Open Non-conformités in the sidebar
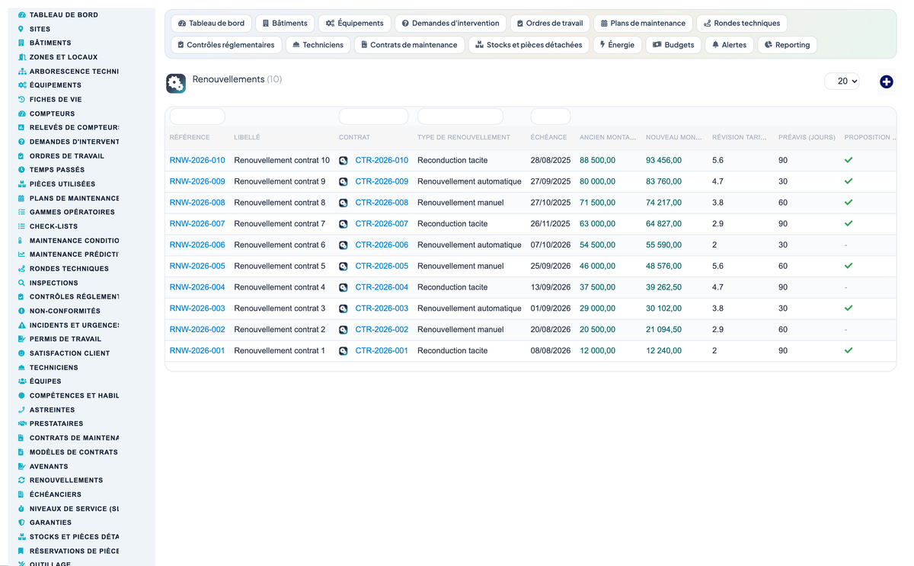The width and height of the screenshot is (914, 566). pos(65,312)
